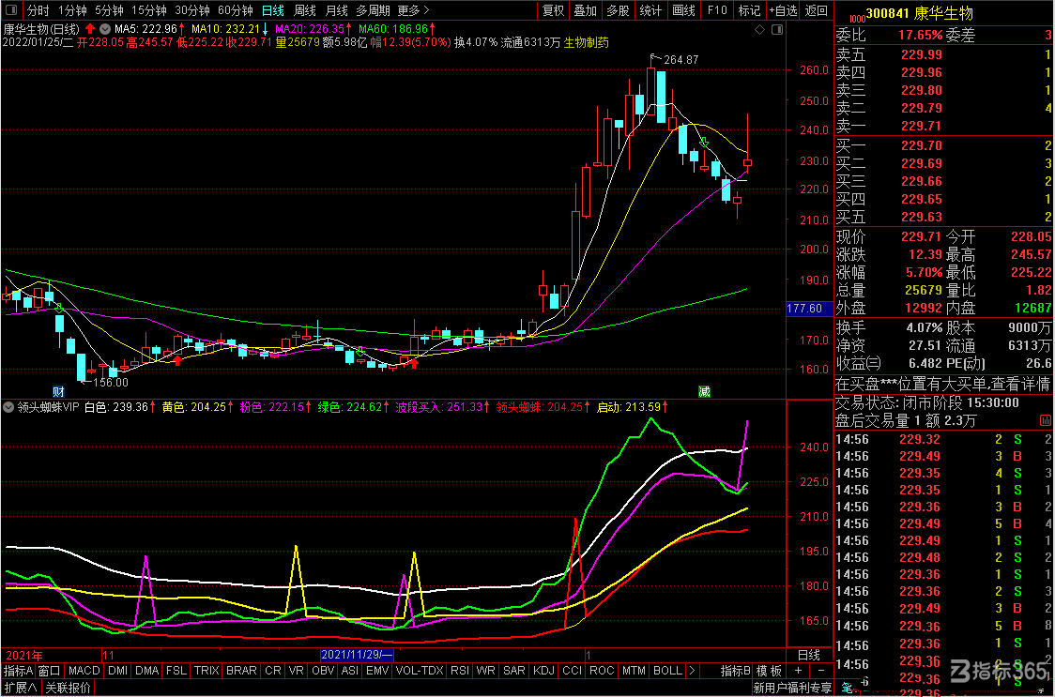Toggle the left sidebar panel icon
The image size is (1055, 697).
[x=12, y=10]
